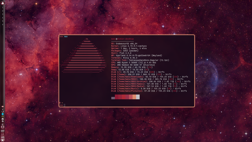Screen dimensions: 252x142
Task: Click the notification bell at the bar bottom
Action: (x=3, y=140)
